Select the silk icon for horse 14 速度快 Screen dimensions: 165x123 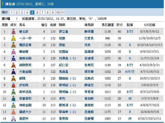(13, 119)
